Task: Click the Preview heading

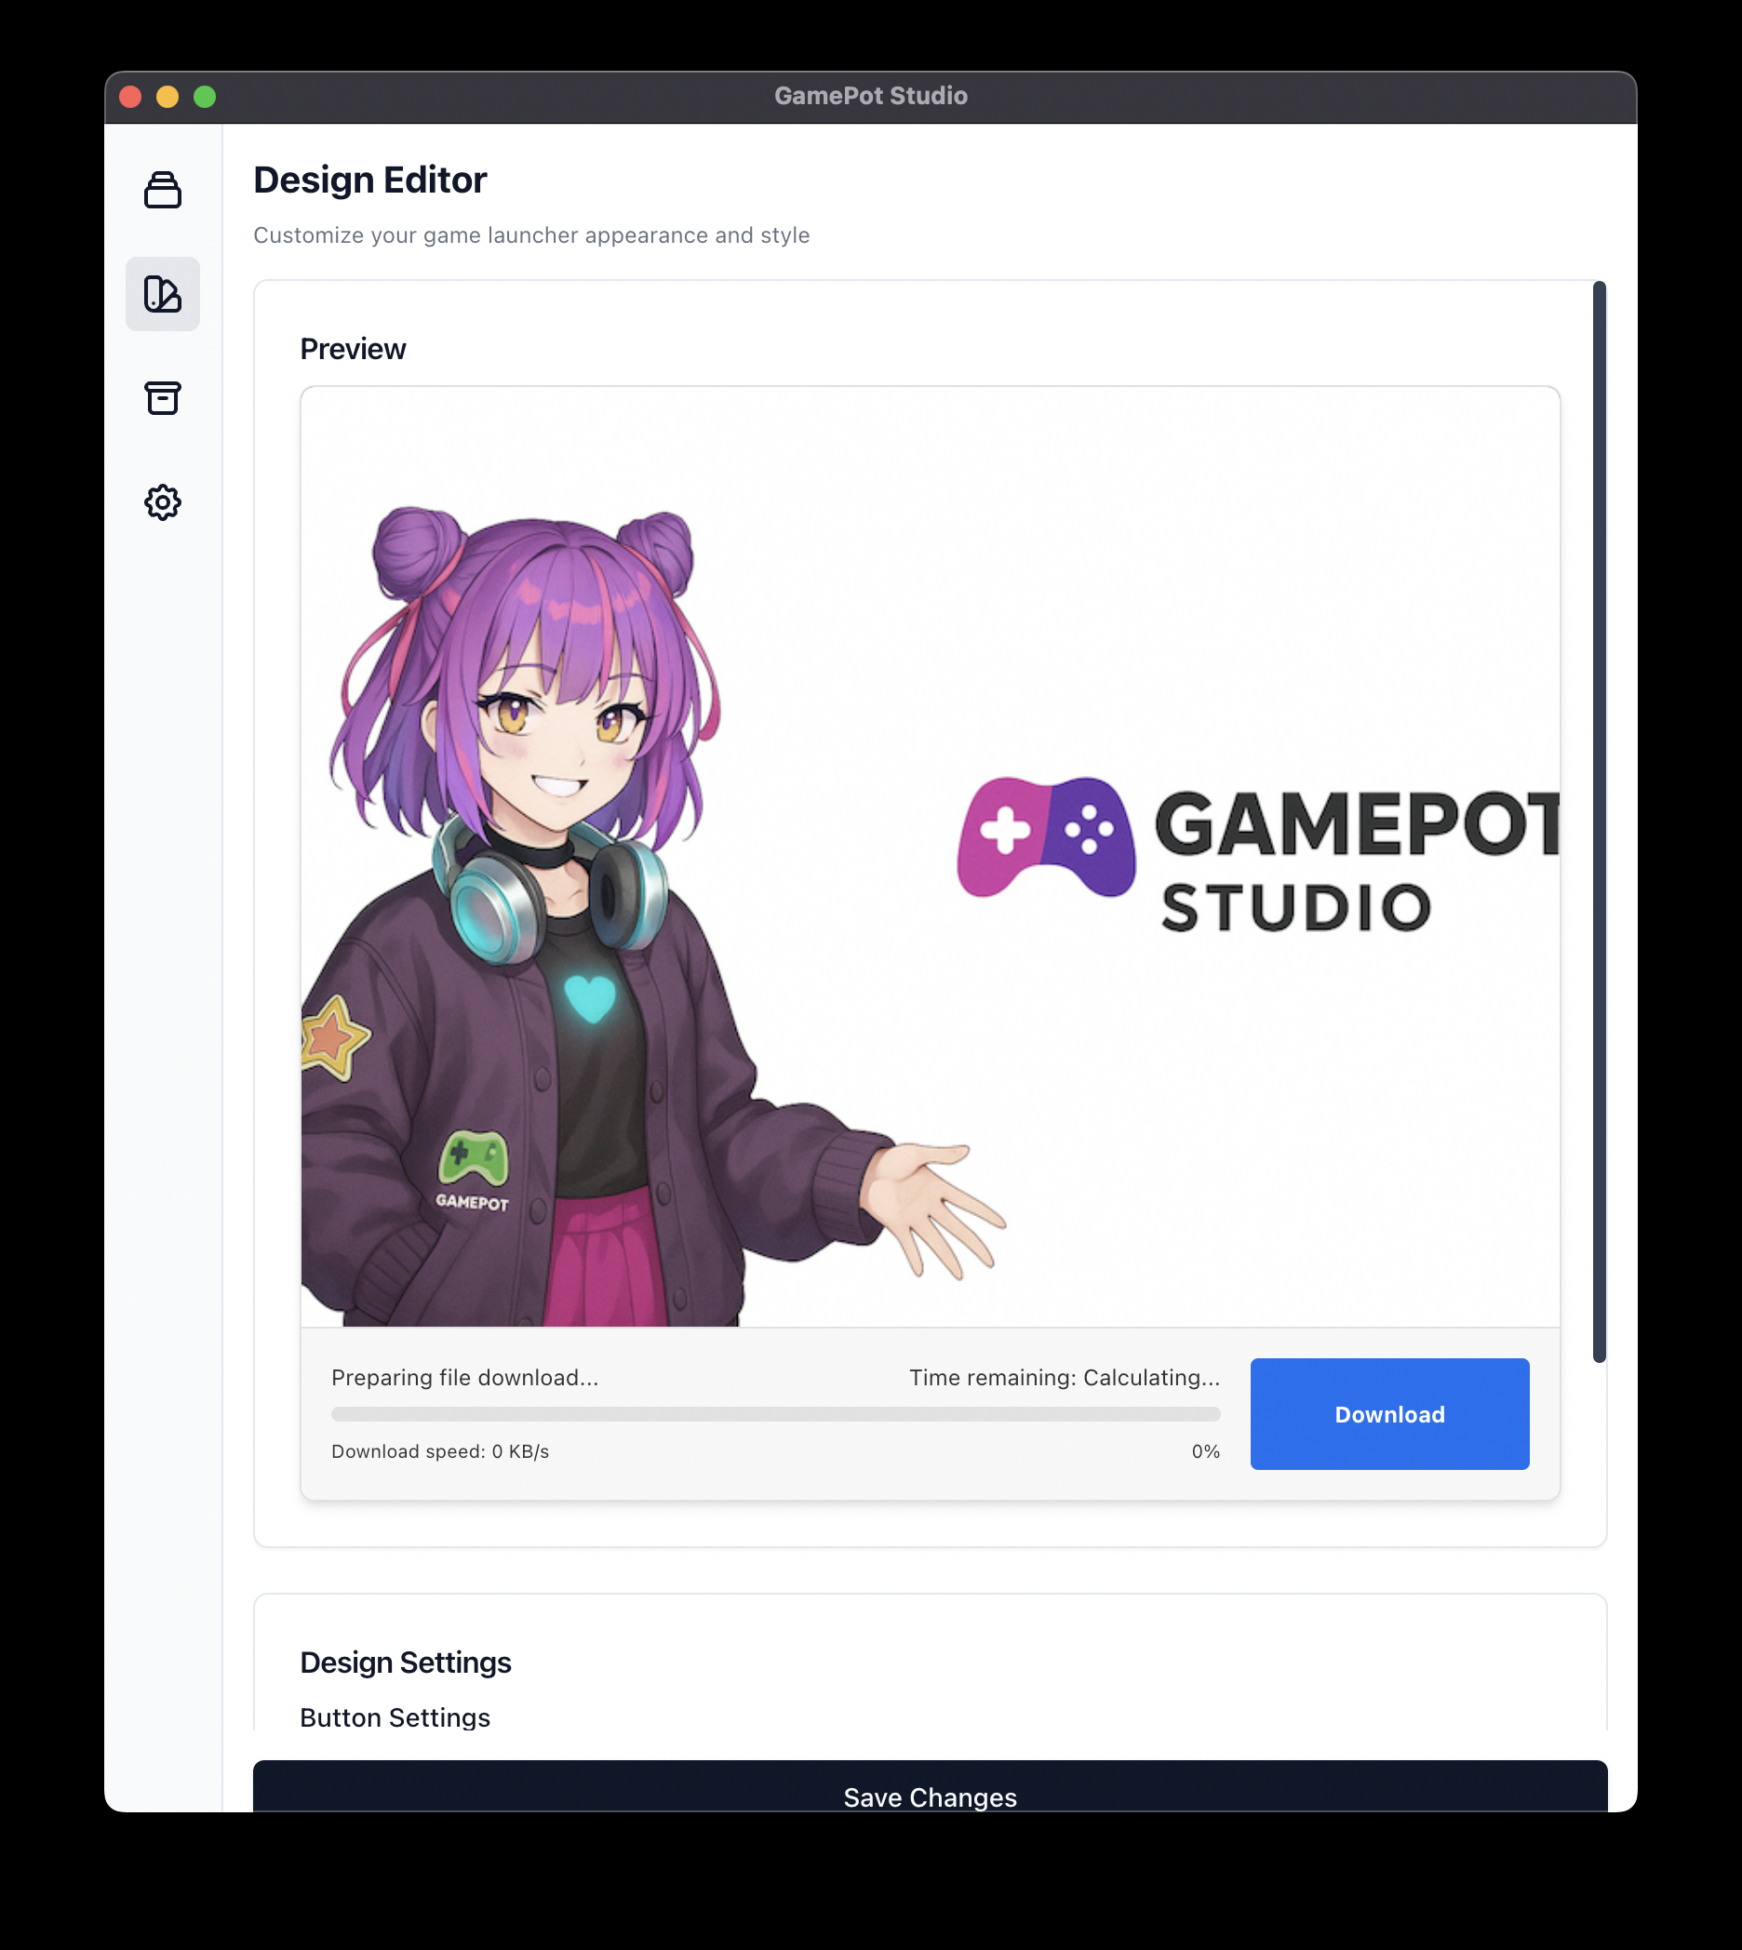Action: 354,349
